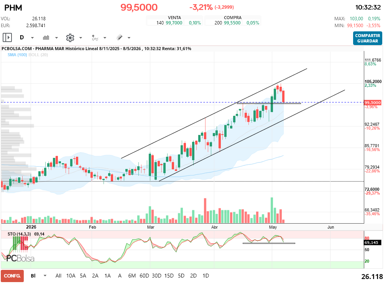Click the COMPRA price 99,5500
The height and width of the screenshot is (284, 388).
pos(232,23)
